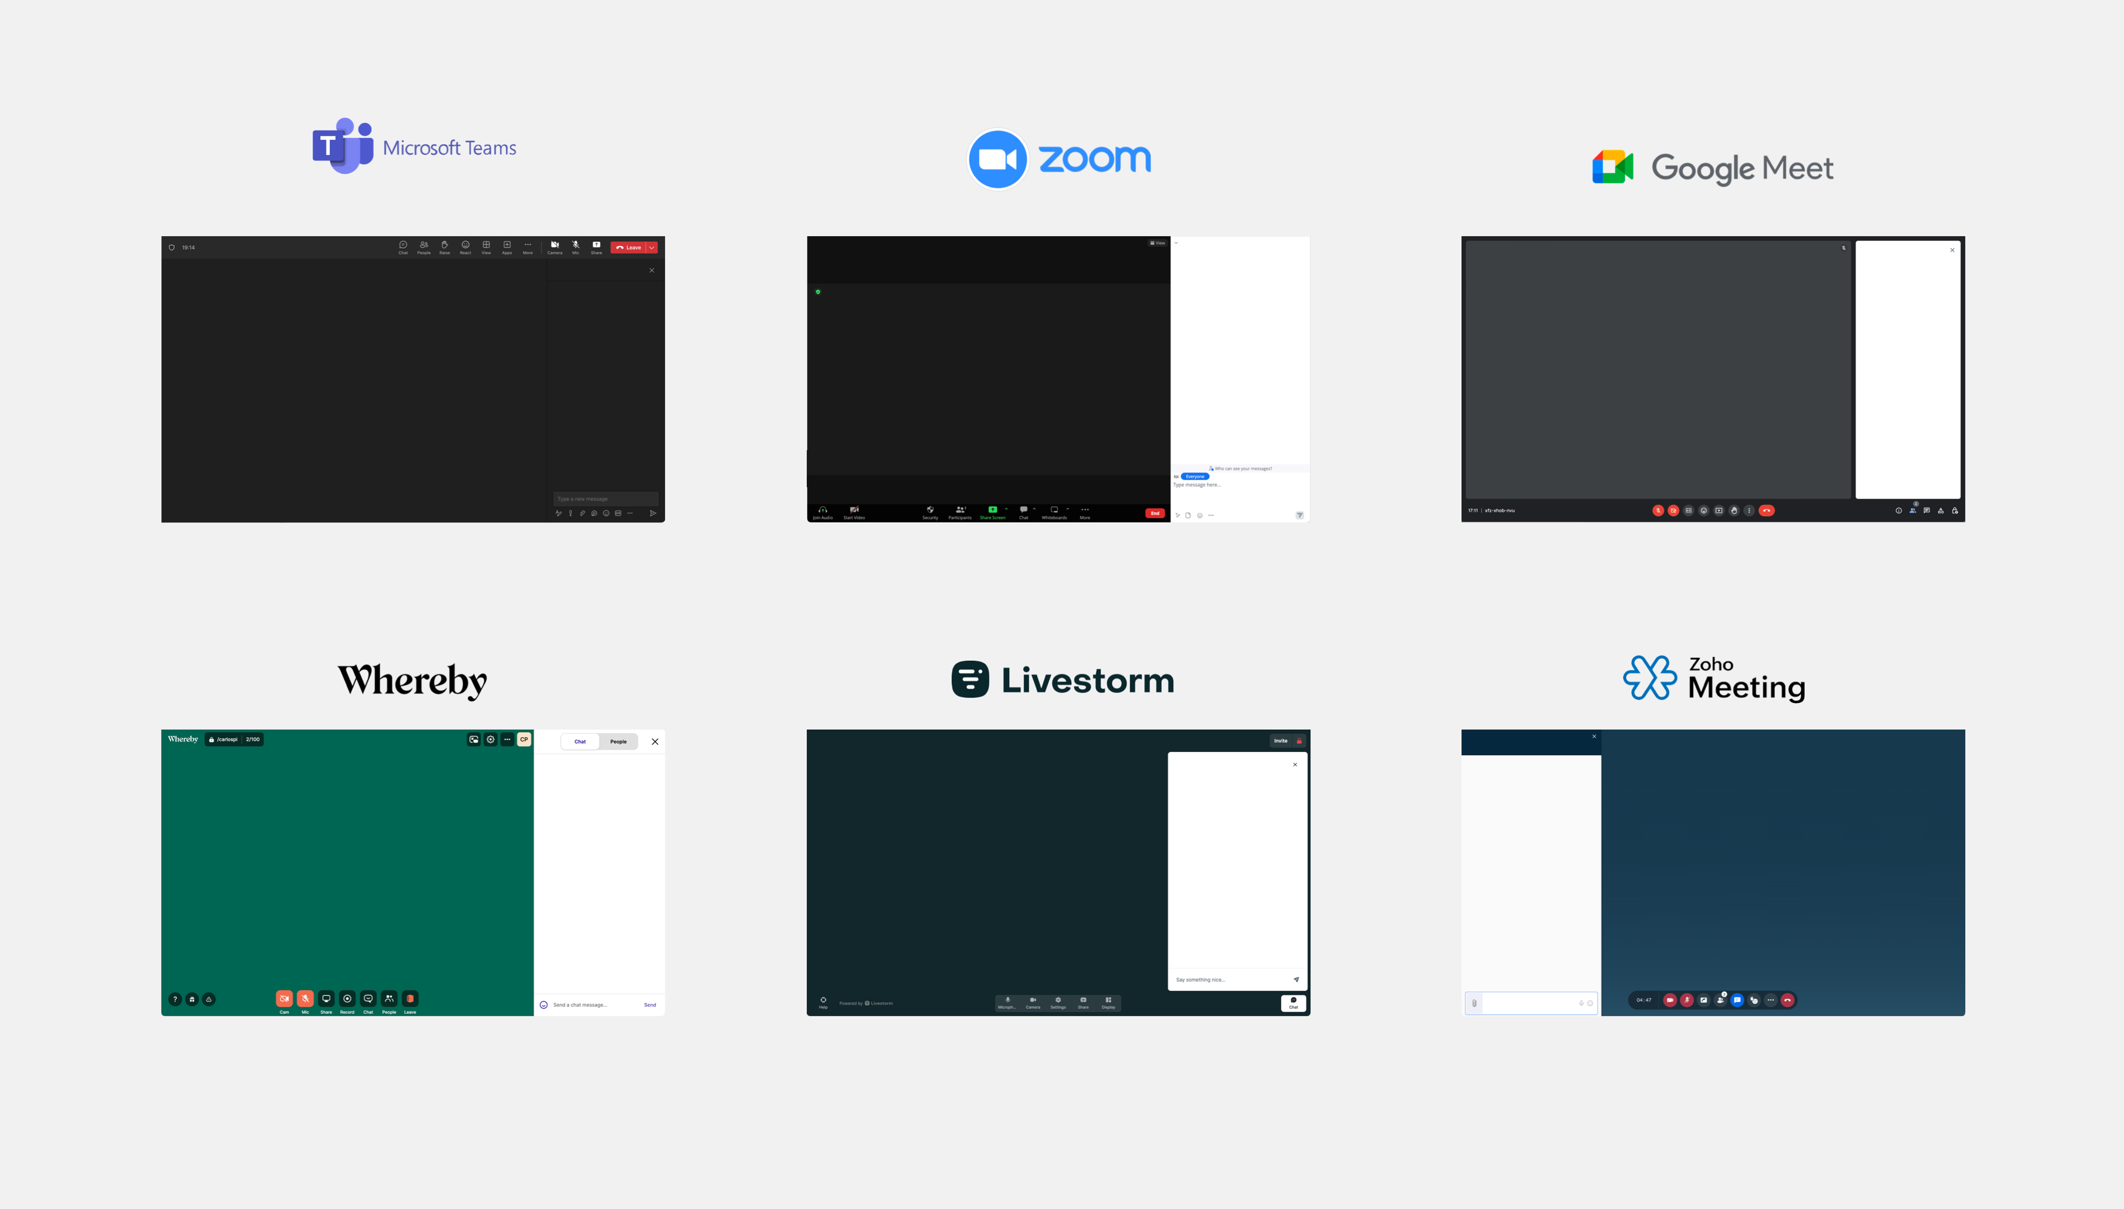Screen dimensions: 2124x1209
Task: Toggle the Cam button in Whereby
Action: point(284,1000)
